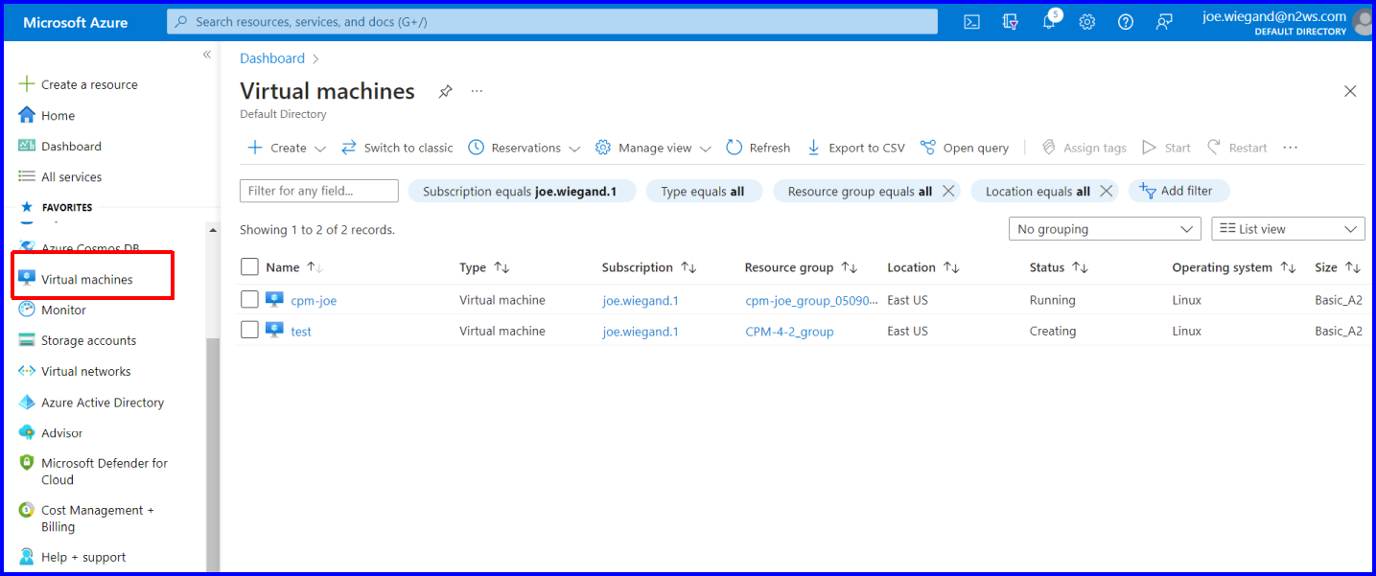Open the feedback icon in the header
Screen dimensions: 1376x576
coord(1164,22)
